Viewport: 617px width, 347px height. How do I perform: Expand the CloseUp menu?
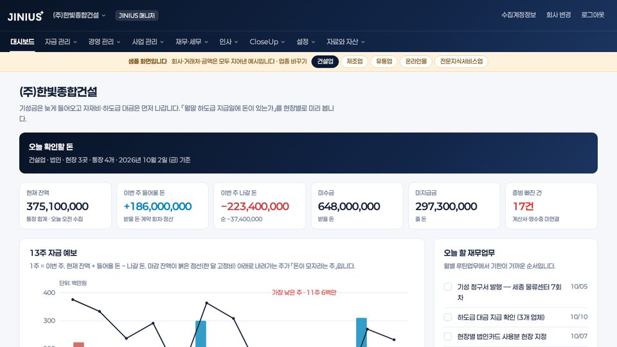267,42
